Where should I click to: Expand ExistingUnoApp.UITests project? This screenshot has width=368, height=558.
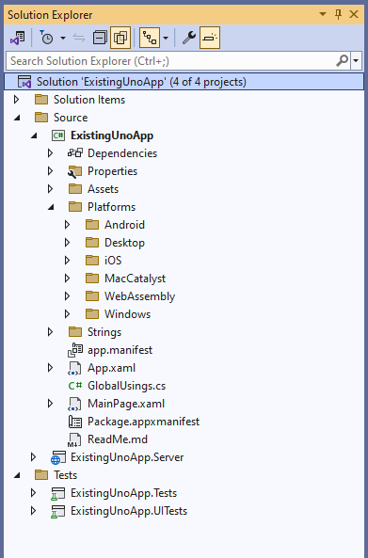point(33,511)
